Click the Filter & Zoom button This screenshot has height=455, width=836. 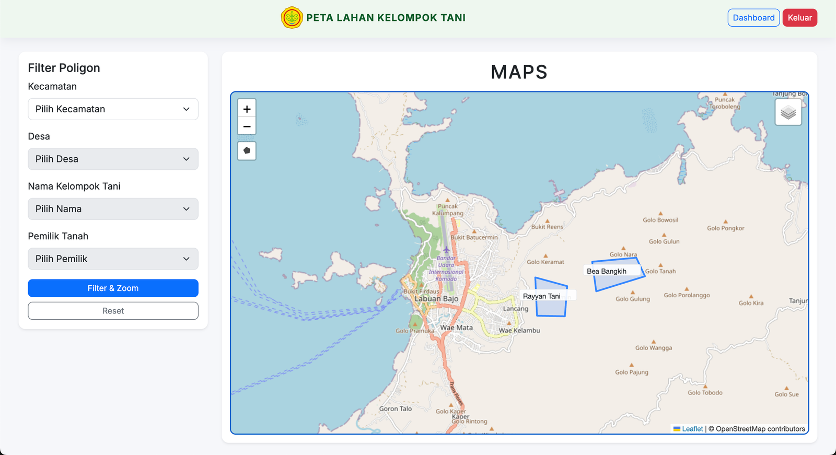(x=113, y=288)
